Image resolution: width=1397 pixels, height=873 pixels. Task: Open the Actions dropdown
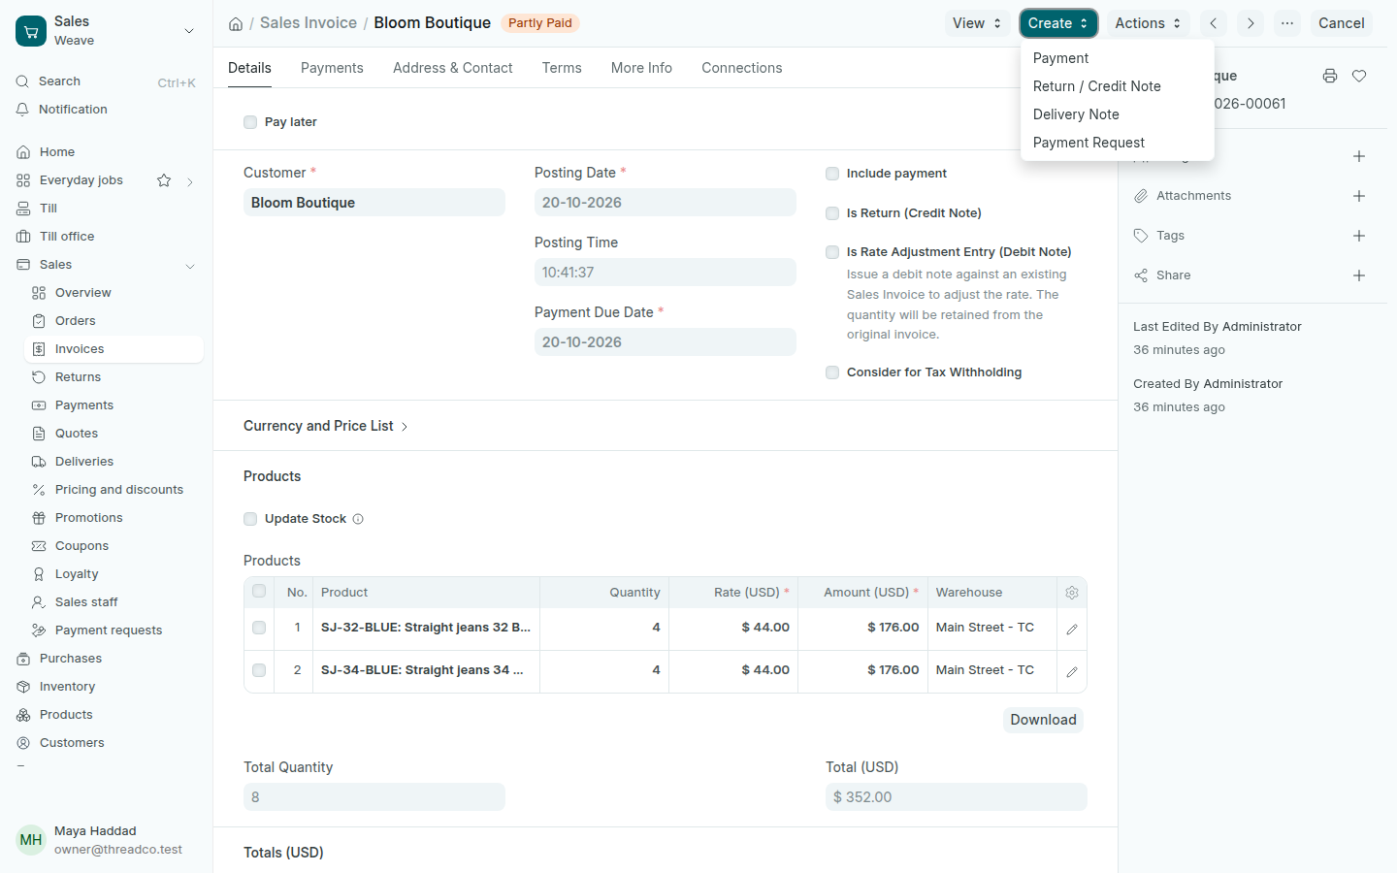[x=1149, y=23]
